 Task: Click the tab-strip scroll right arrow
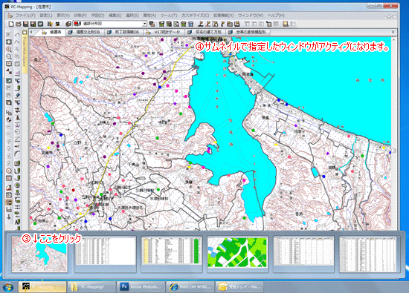(393, 32)
